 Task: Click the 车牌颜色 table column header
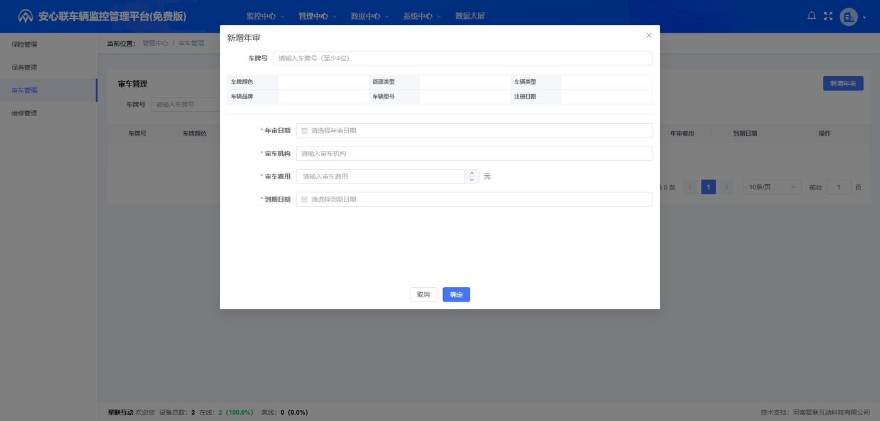(194, 133)
